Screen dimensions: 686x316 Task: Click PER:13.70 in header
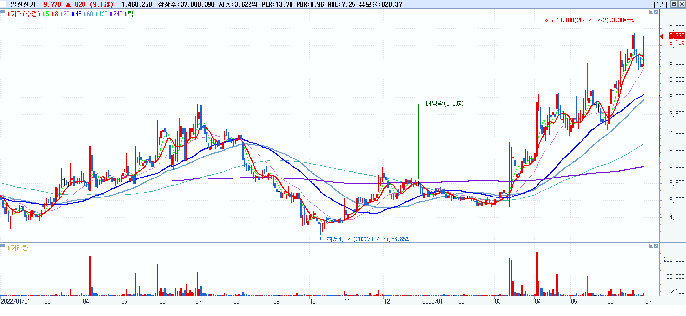[x=277, y=4]
